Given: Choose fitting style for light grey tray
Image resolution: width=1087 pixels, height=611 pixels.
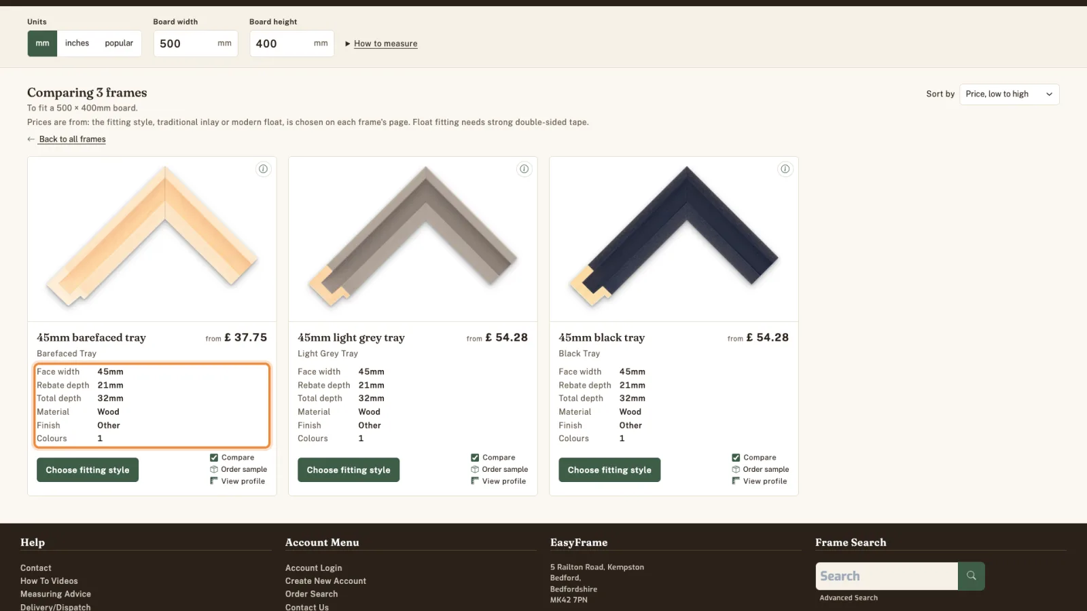Looking at the screenshot, I should 349,470.
